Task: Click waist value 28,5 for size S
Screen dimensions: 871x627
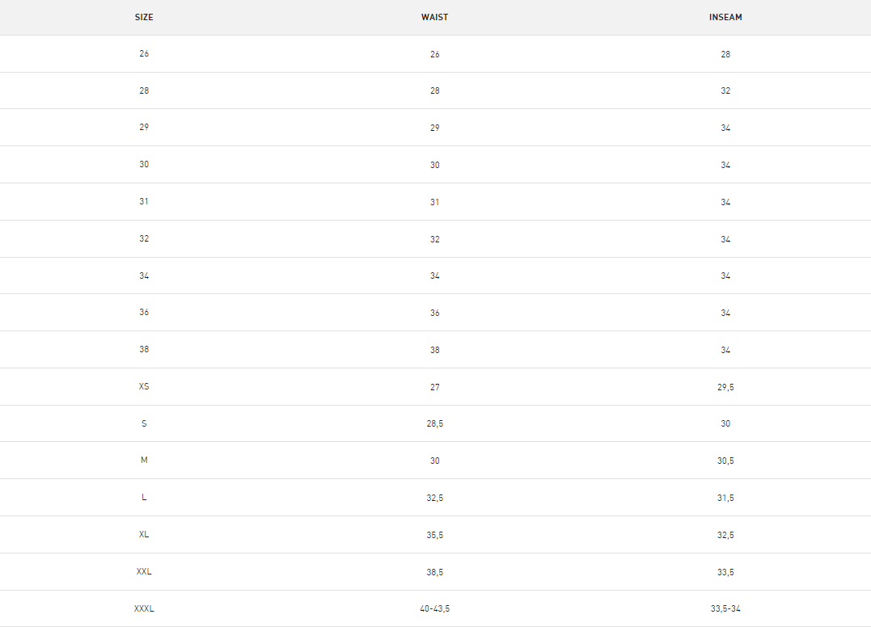Action: tap(435, 423)
